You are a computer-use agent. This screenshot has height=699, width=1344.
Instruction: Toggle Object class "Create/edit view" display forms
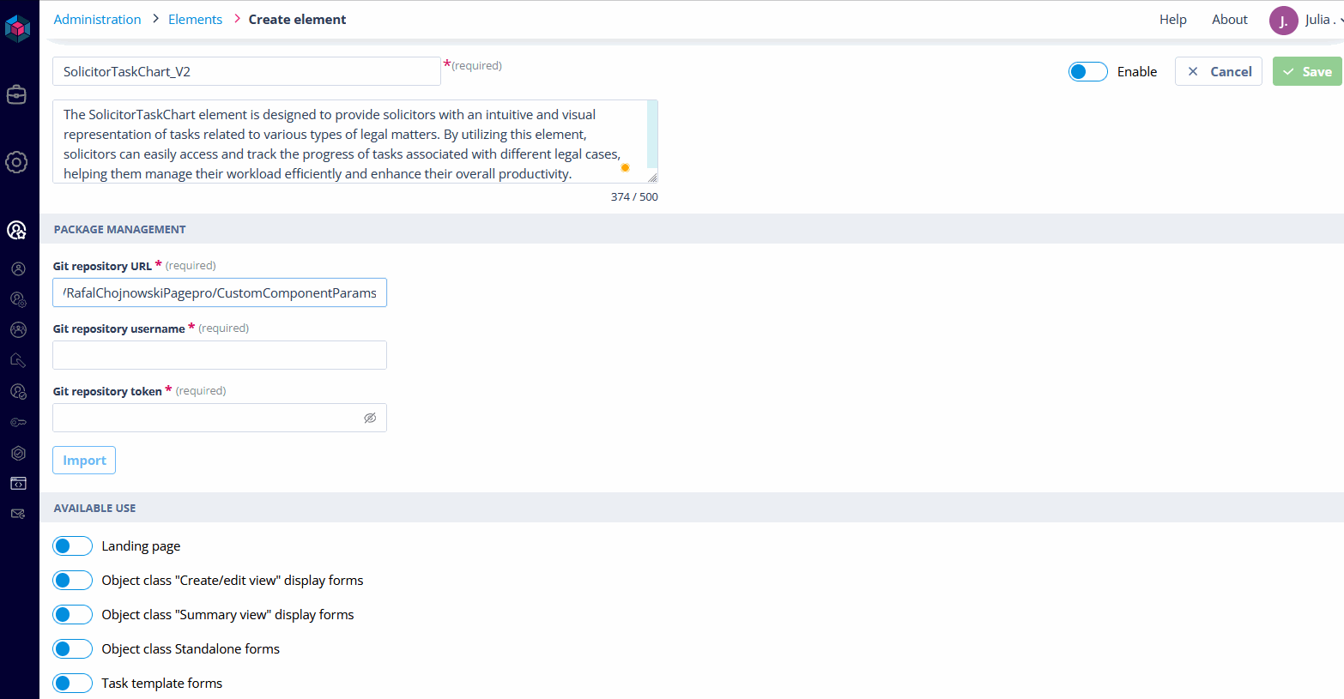tap(72, 581)
